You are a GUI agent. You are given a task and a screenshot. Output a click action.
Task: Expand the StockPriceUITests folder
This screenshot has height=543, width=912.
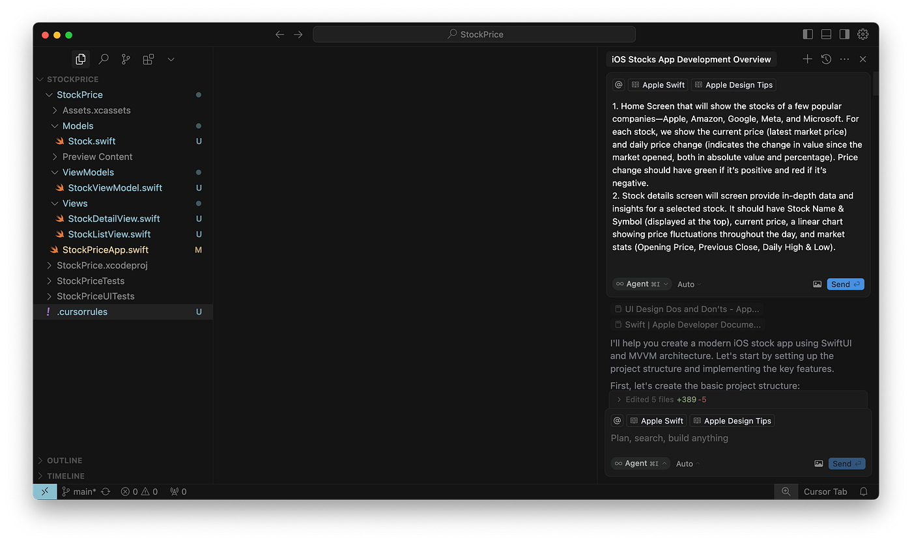[x=122, y=296]
